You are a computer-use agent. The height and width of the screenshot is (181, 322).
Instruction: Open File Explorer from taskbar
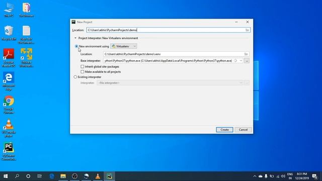click(x=63, y=176)
